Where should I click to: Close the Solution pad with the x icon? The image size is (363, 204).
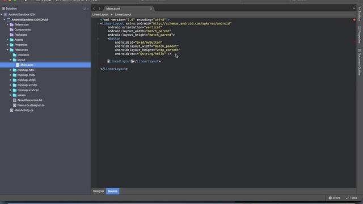[88, 8]
